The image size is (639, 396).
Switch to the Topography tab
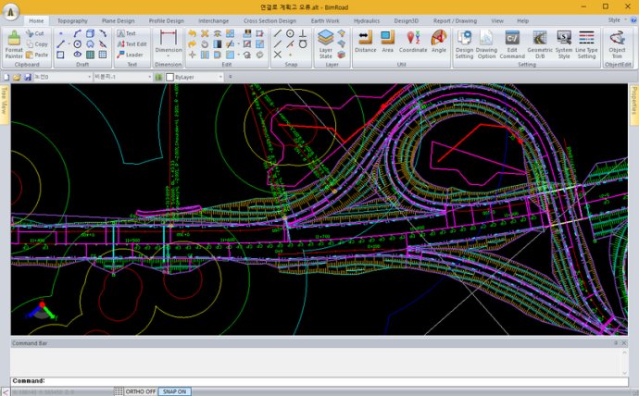point(72,20)
